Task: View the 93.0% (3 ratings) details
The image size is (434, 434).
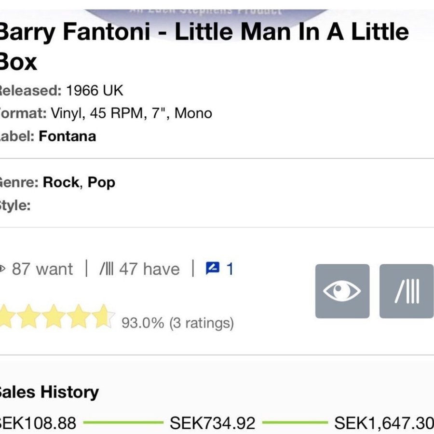Action: tap(177, 323)
